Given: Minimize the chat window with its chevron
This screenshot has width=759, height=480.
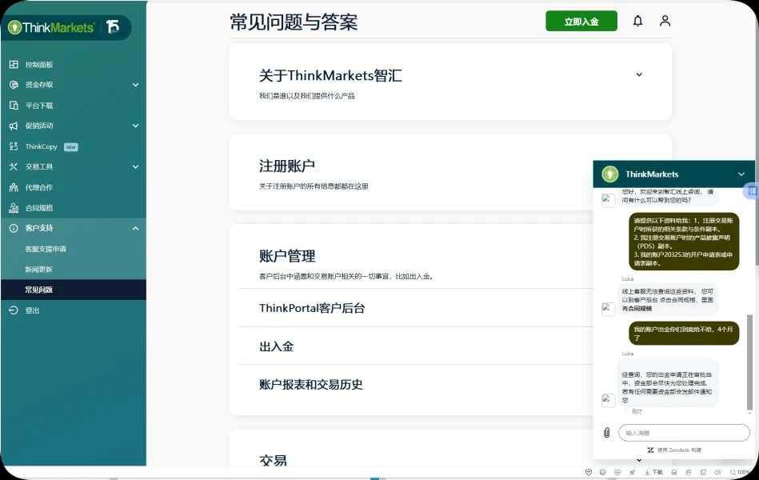Looking at the screenshot, I should [x=741, y=174].
